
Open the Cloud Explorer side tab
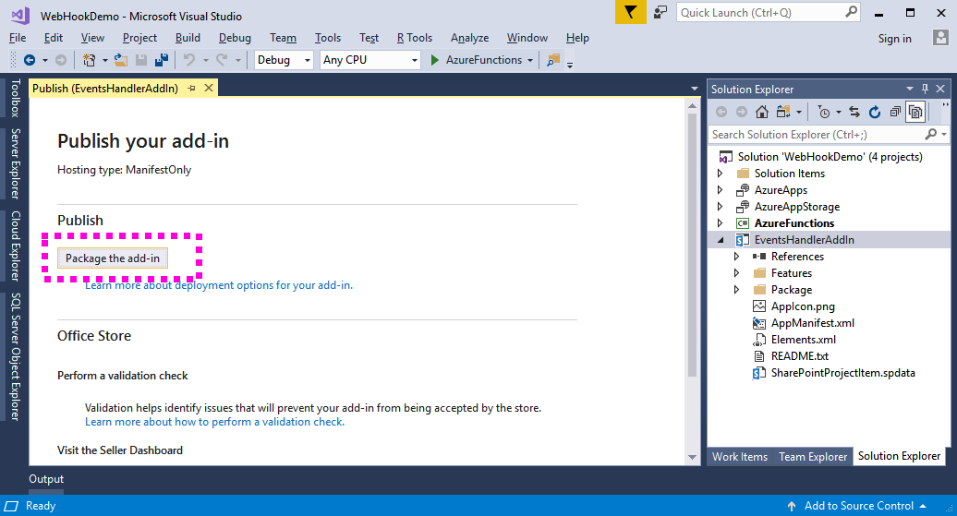coord(16,246)
